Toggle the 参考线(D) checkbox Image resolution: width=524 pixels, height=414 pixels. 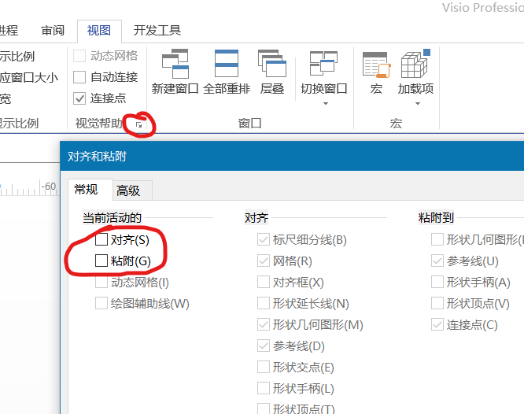tap(264, 346)
